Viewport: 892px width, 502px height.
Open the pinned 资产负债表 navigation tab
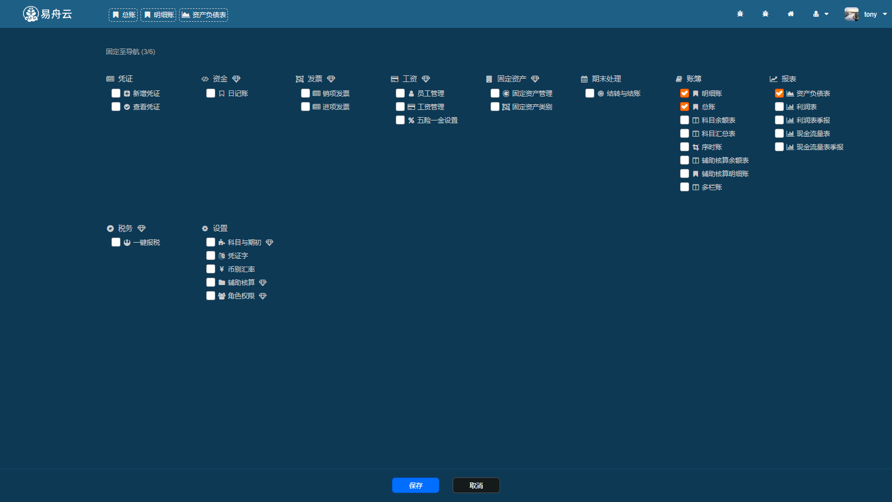[x=203, y=15]
